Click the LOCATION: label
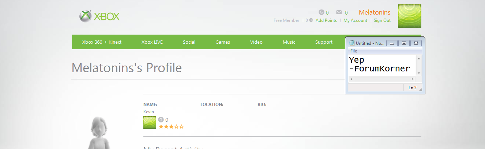This screenshot has height=149, width=485. pos(212,105)
